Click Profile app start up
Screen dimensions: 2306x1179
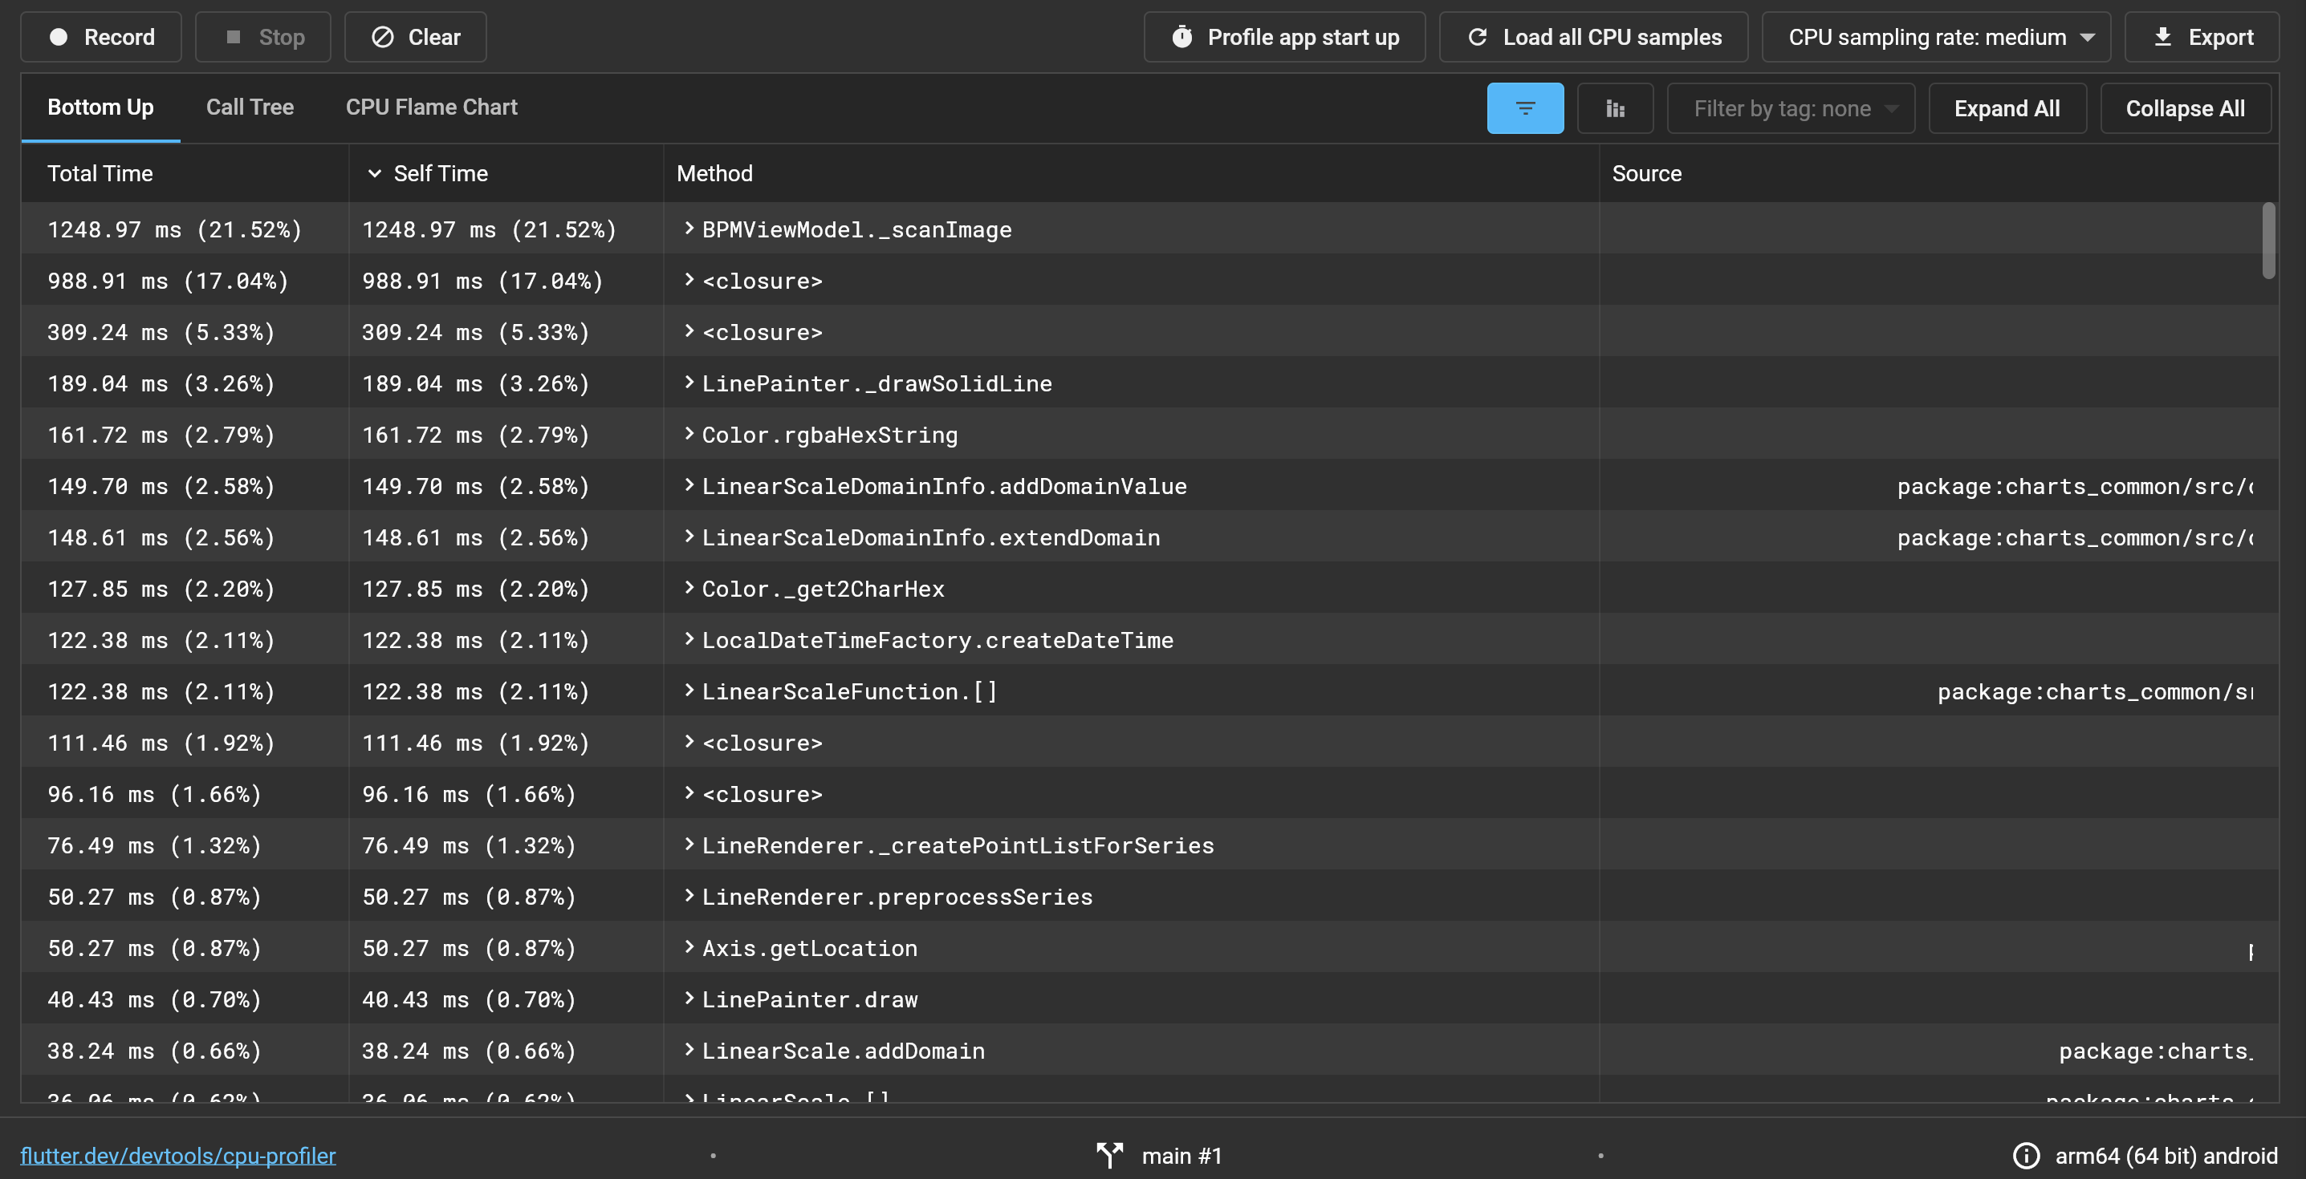tap(1284, 37)
